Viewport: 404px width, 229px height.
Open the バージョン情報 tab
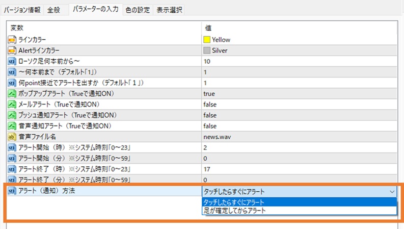pos(23,10)
